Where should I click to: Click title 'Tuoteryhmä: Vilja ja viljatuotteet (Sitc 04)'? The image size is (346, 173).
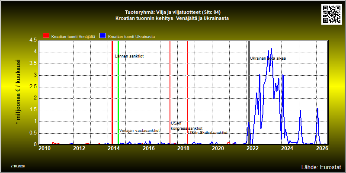pos(173,12)
